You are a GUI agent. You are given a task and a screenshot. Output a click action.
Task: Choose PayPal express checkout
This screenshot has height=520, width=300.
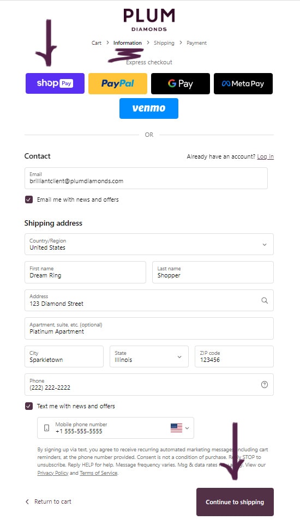tap(117, 83)
